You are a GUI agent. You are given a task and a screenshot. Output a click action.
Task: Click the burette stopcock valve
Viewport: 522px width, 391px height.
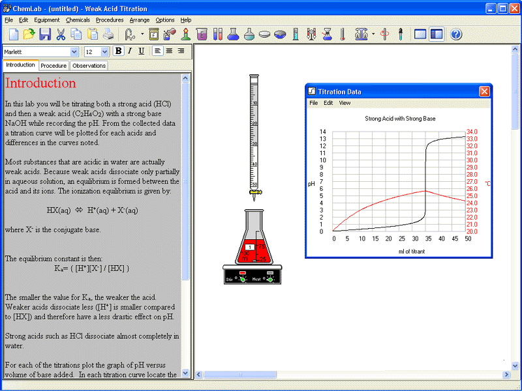[255, 192]
